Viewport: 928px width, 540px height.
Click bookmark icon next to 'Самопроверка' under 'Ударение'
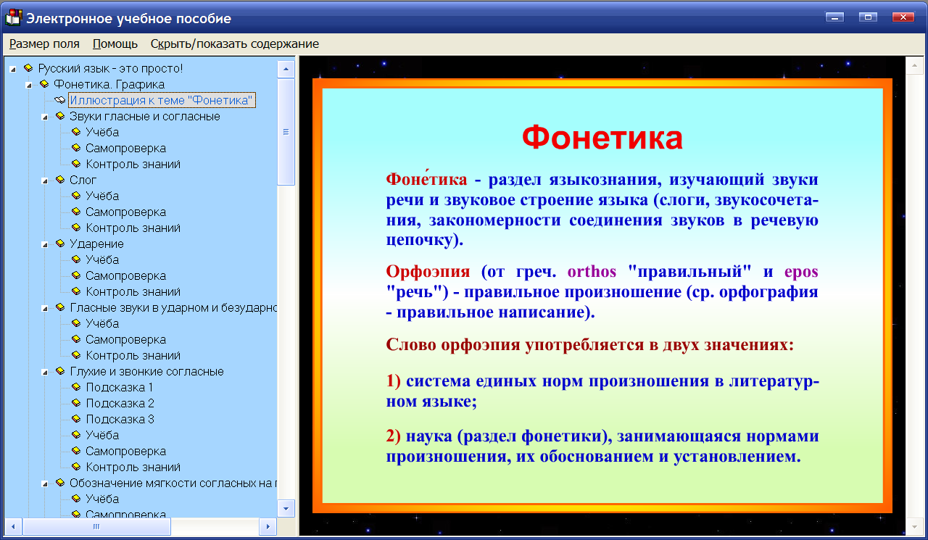pos(76,275)
